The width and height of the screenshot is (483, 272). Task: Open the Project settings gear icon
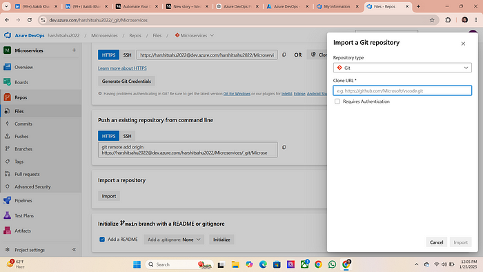[8, 250]
